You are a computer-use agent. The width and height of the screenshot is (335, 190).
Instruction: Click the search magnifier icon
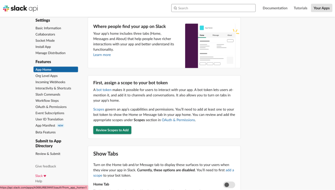[175, 8]
